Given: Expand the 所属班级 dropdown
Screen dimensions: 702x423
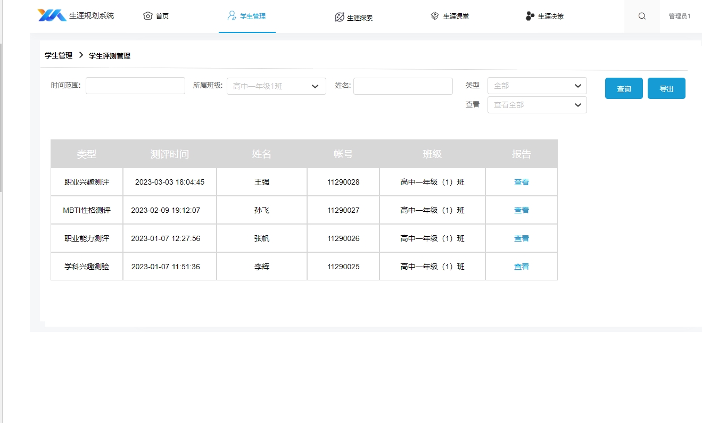Looking at the screenshot, I should [276, 86].
